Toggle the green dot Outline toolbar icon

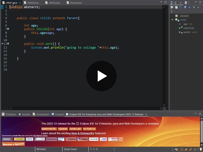194,7
